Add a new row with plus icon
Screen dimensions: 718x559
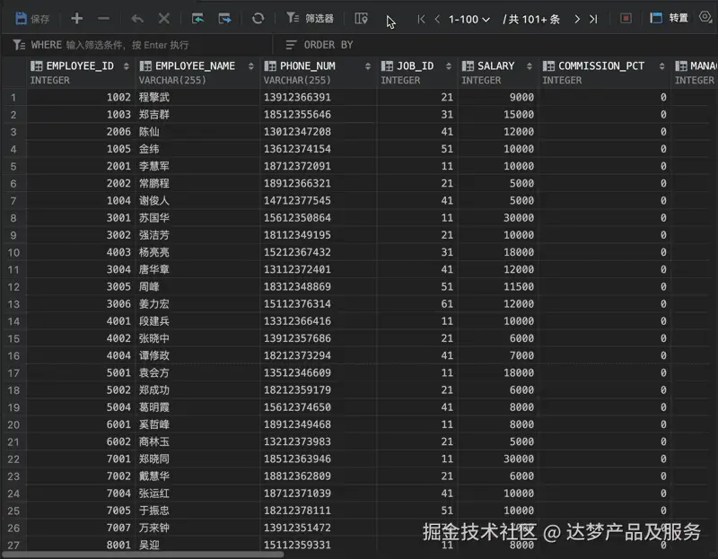[77, 18]
